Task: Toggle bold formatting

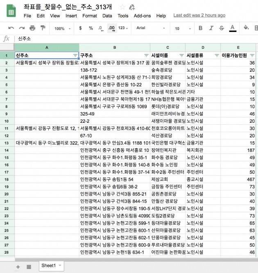Action: pos(201,28)
